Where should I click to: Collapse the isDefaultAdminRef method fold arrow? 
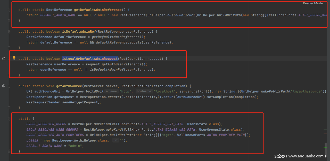[x=9, y=32]
